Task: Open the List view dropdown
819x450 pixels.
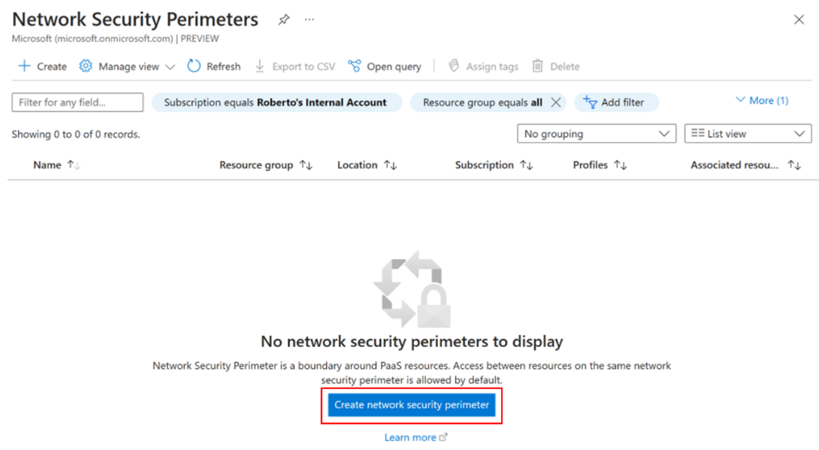Action: 748,134
